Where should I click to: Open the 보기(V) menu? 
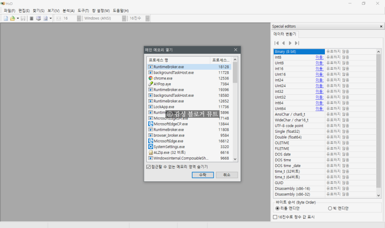point(53,11)
